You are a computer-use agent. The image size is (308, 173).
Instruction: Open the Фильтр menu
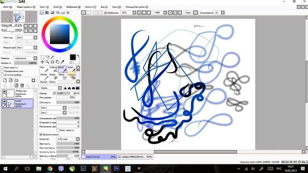tap(90, 7)
